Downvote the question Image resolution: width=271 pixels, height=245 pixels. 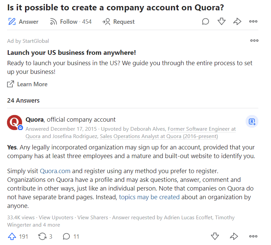221,21
